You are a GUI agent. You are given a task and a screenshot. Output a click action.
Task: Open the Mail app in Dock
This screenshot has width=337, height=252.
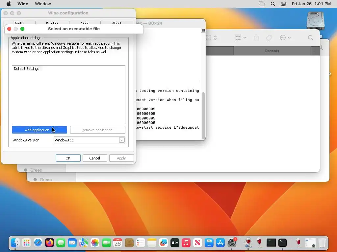[x=72, y=243]
